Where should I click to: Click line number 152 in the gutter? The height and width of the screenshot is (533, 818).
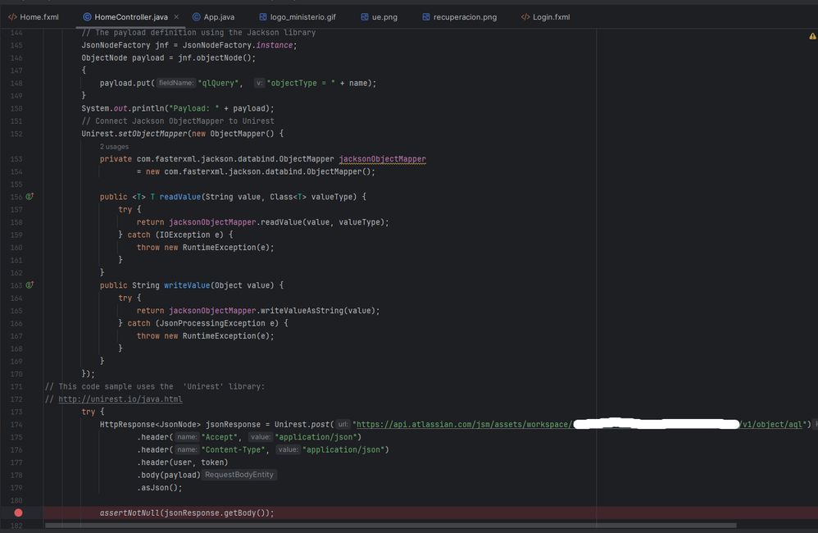click(x=16, y=134)
